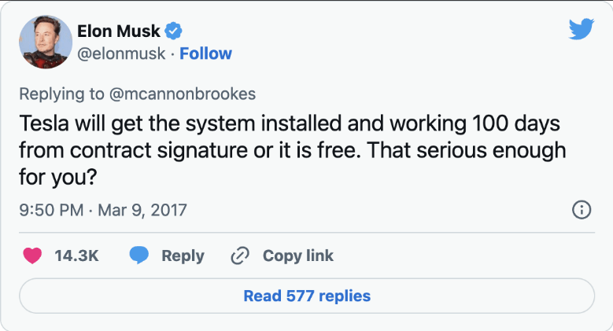
Task: Click the Elon Musk display name
Action: pos(119,31)
